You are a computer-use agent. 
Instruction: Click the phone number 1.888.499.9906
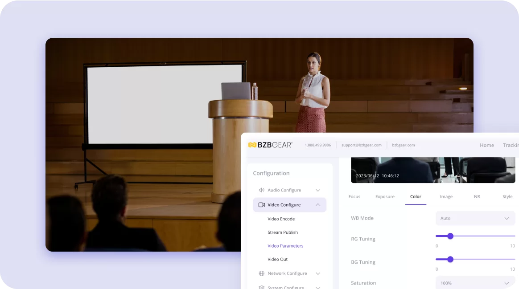coord(318,145)
